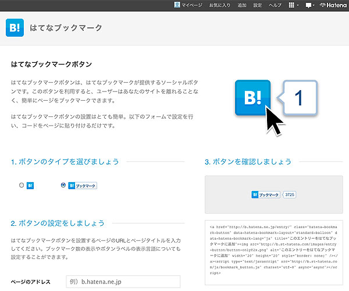The image size is (349, 291).
Task: Click the small B! icon-only button sample
Action: 30,186
